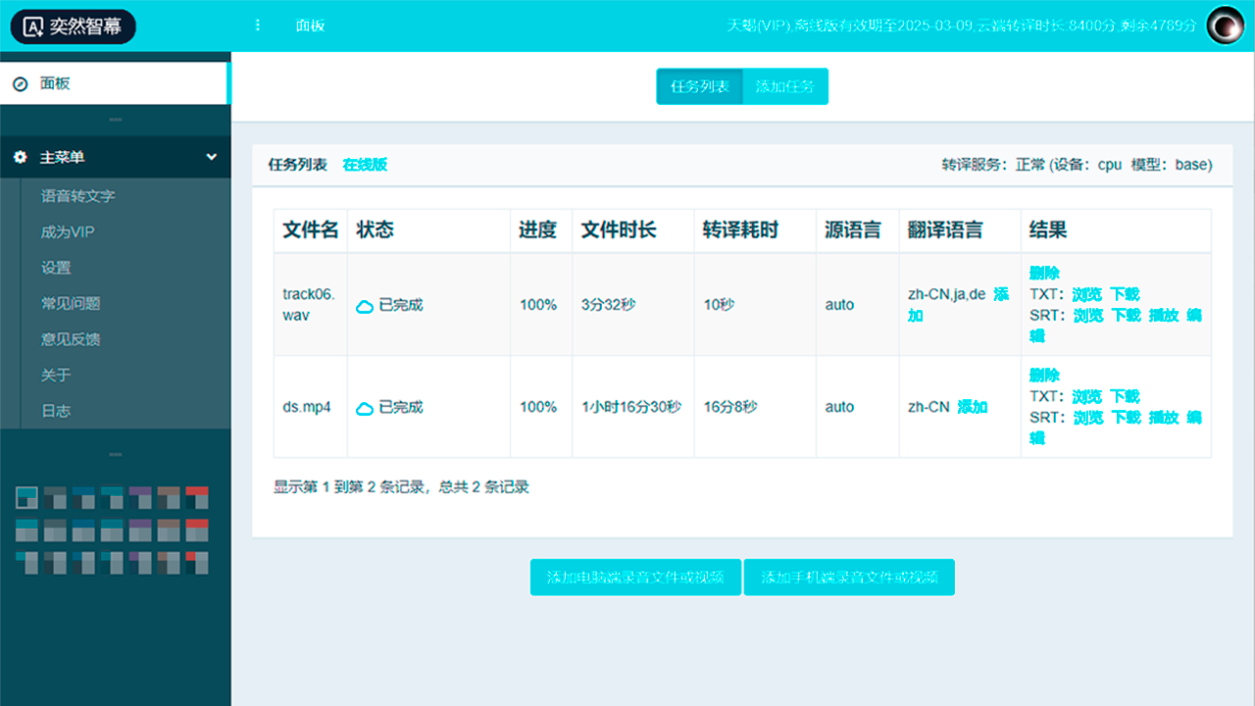Play the SRT of ds.mp4
This screenshot has width=1255, height=706.
click(x=1164, y=417)
